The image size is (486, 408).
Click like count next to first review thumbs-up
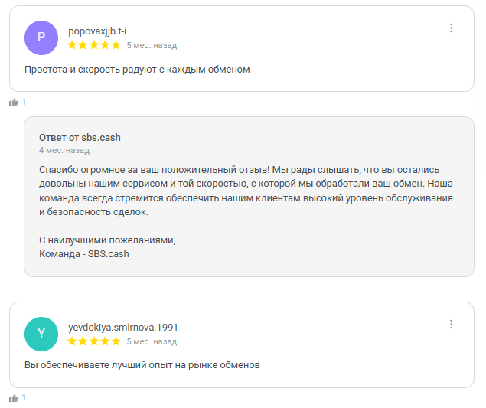(x=24, y=102)
